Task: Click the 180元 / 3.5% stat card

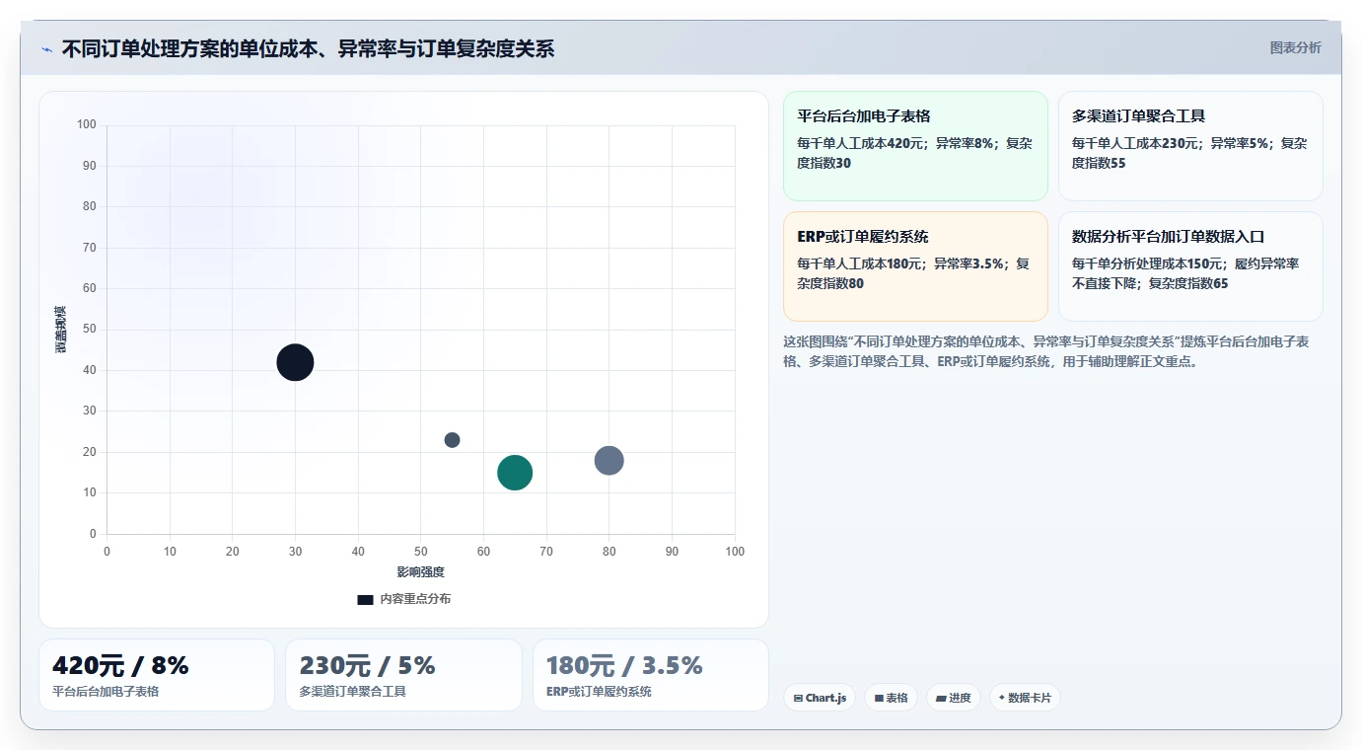Action: [651, 675]
